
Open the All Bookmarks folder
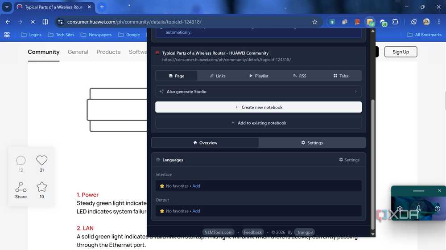coord(424,35)
